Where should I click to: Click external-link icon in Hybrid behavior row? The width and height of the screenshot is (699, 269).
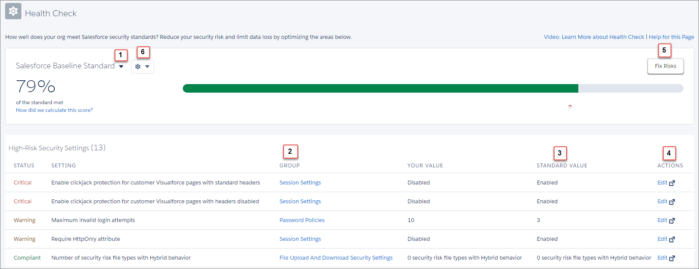pos(672,258)
